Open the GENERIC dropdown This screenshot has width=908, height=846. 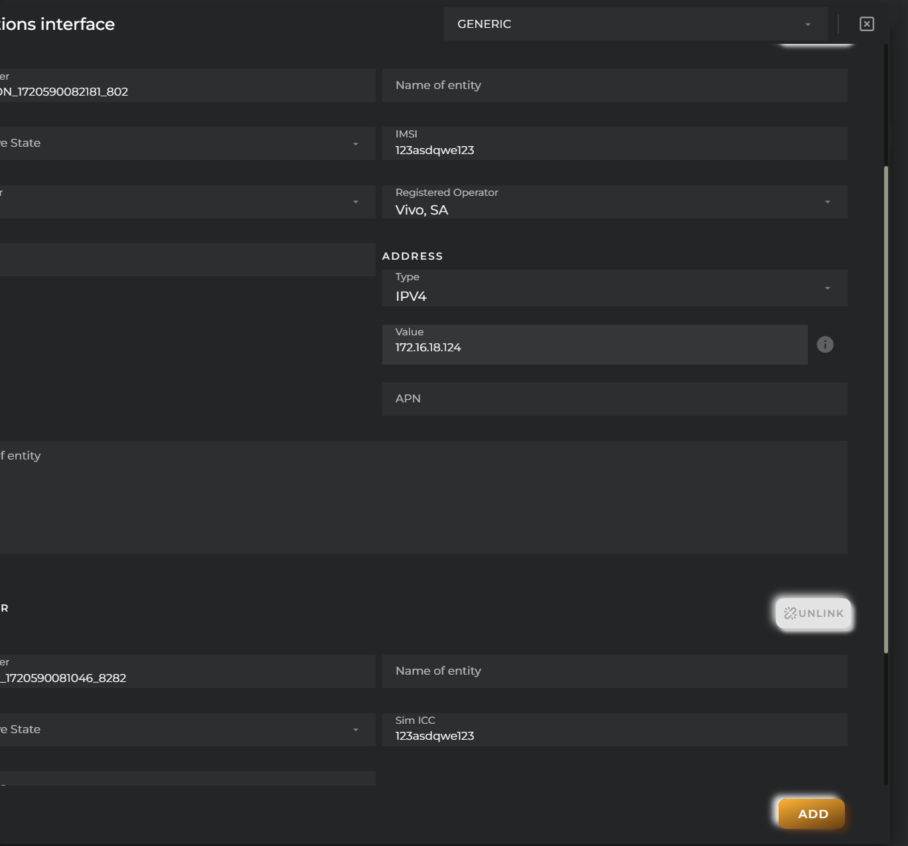[635, 24]
